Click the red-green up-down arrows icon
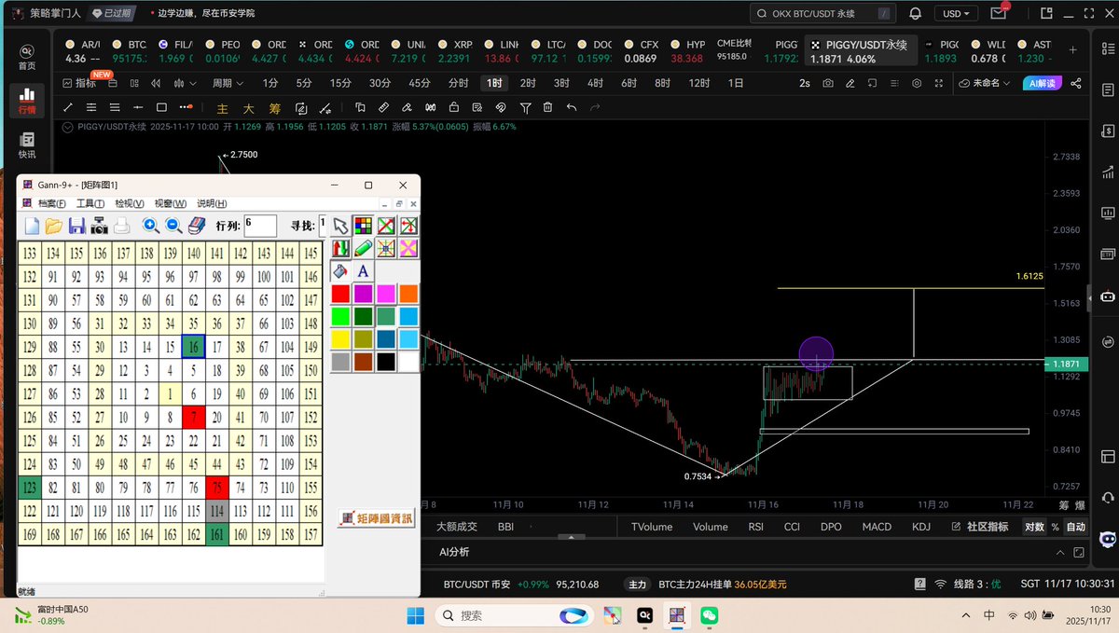Image resolution: width=1119 pixels, height=633 pixels. point(340,249)
